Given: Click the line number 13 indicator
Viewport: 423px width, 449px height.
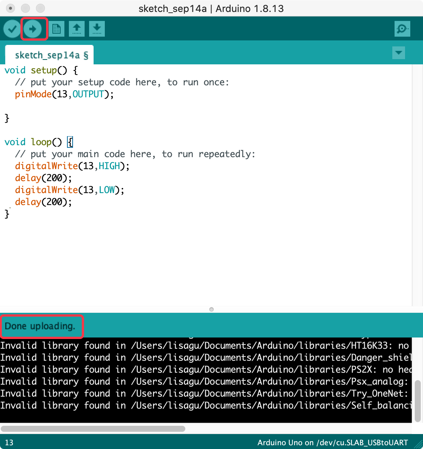Looking at the screenshot, I should pos(9,443).
